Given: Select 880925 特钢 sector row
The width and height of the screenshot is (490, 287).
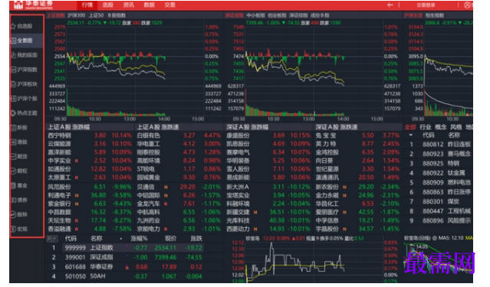Looking at the screenshot, I should coord(439,164).
